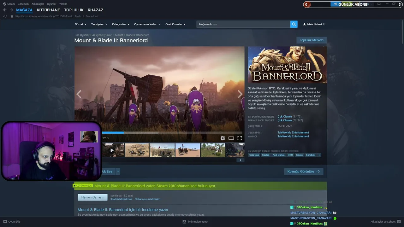Switch to the KÜTÜPHANE tab
The height and width of the screenshot is (227, 404).
pos(48,10)
